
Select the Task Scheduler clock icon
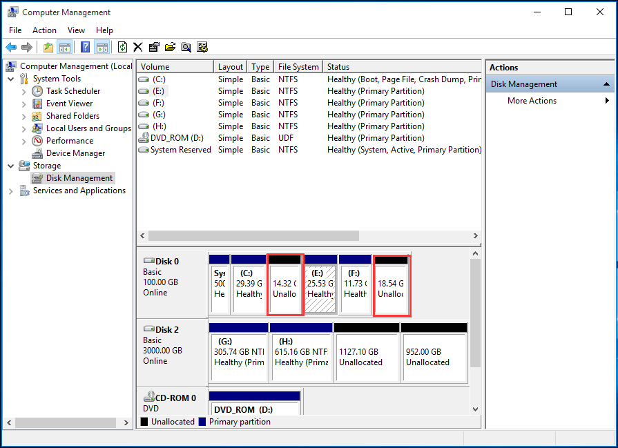tap(37, 91)
